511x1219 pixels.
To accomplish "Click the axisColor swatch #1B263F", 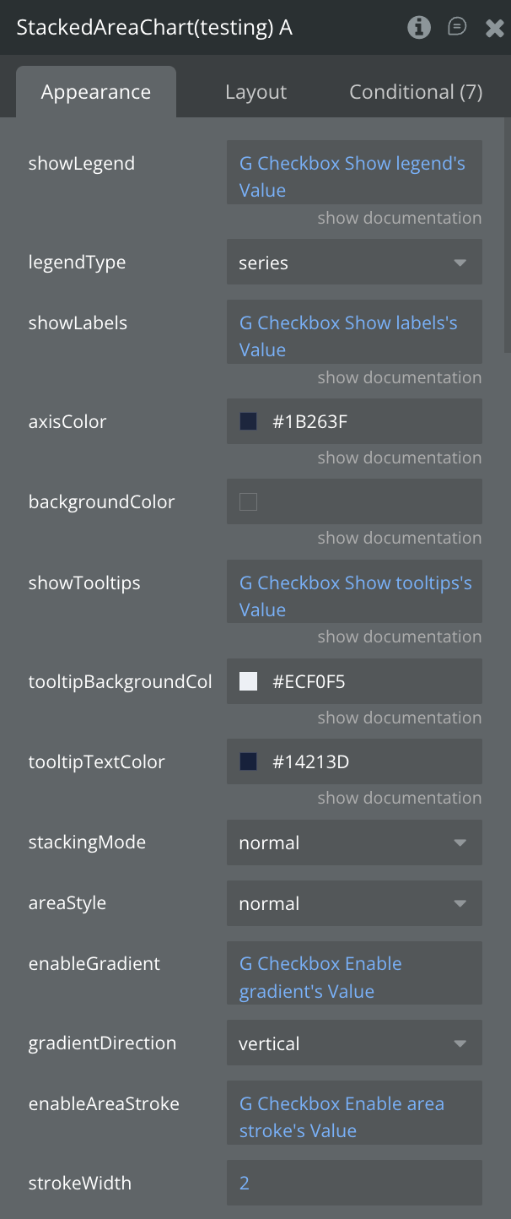I will 248,421.
